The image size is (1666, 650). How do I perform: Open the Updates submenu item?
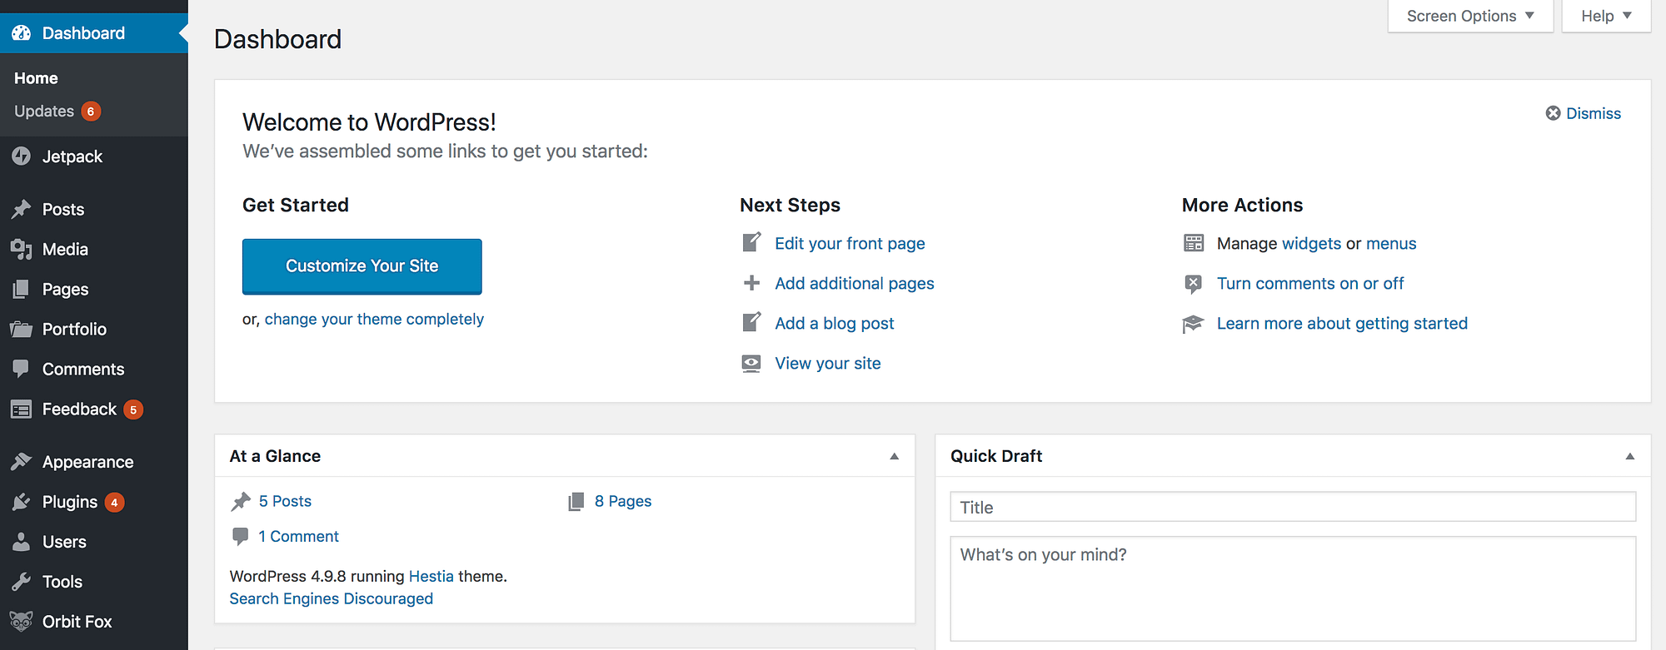45,112
